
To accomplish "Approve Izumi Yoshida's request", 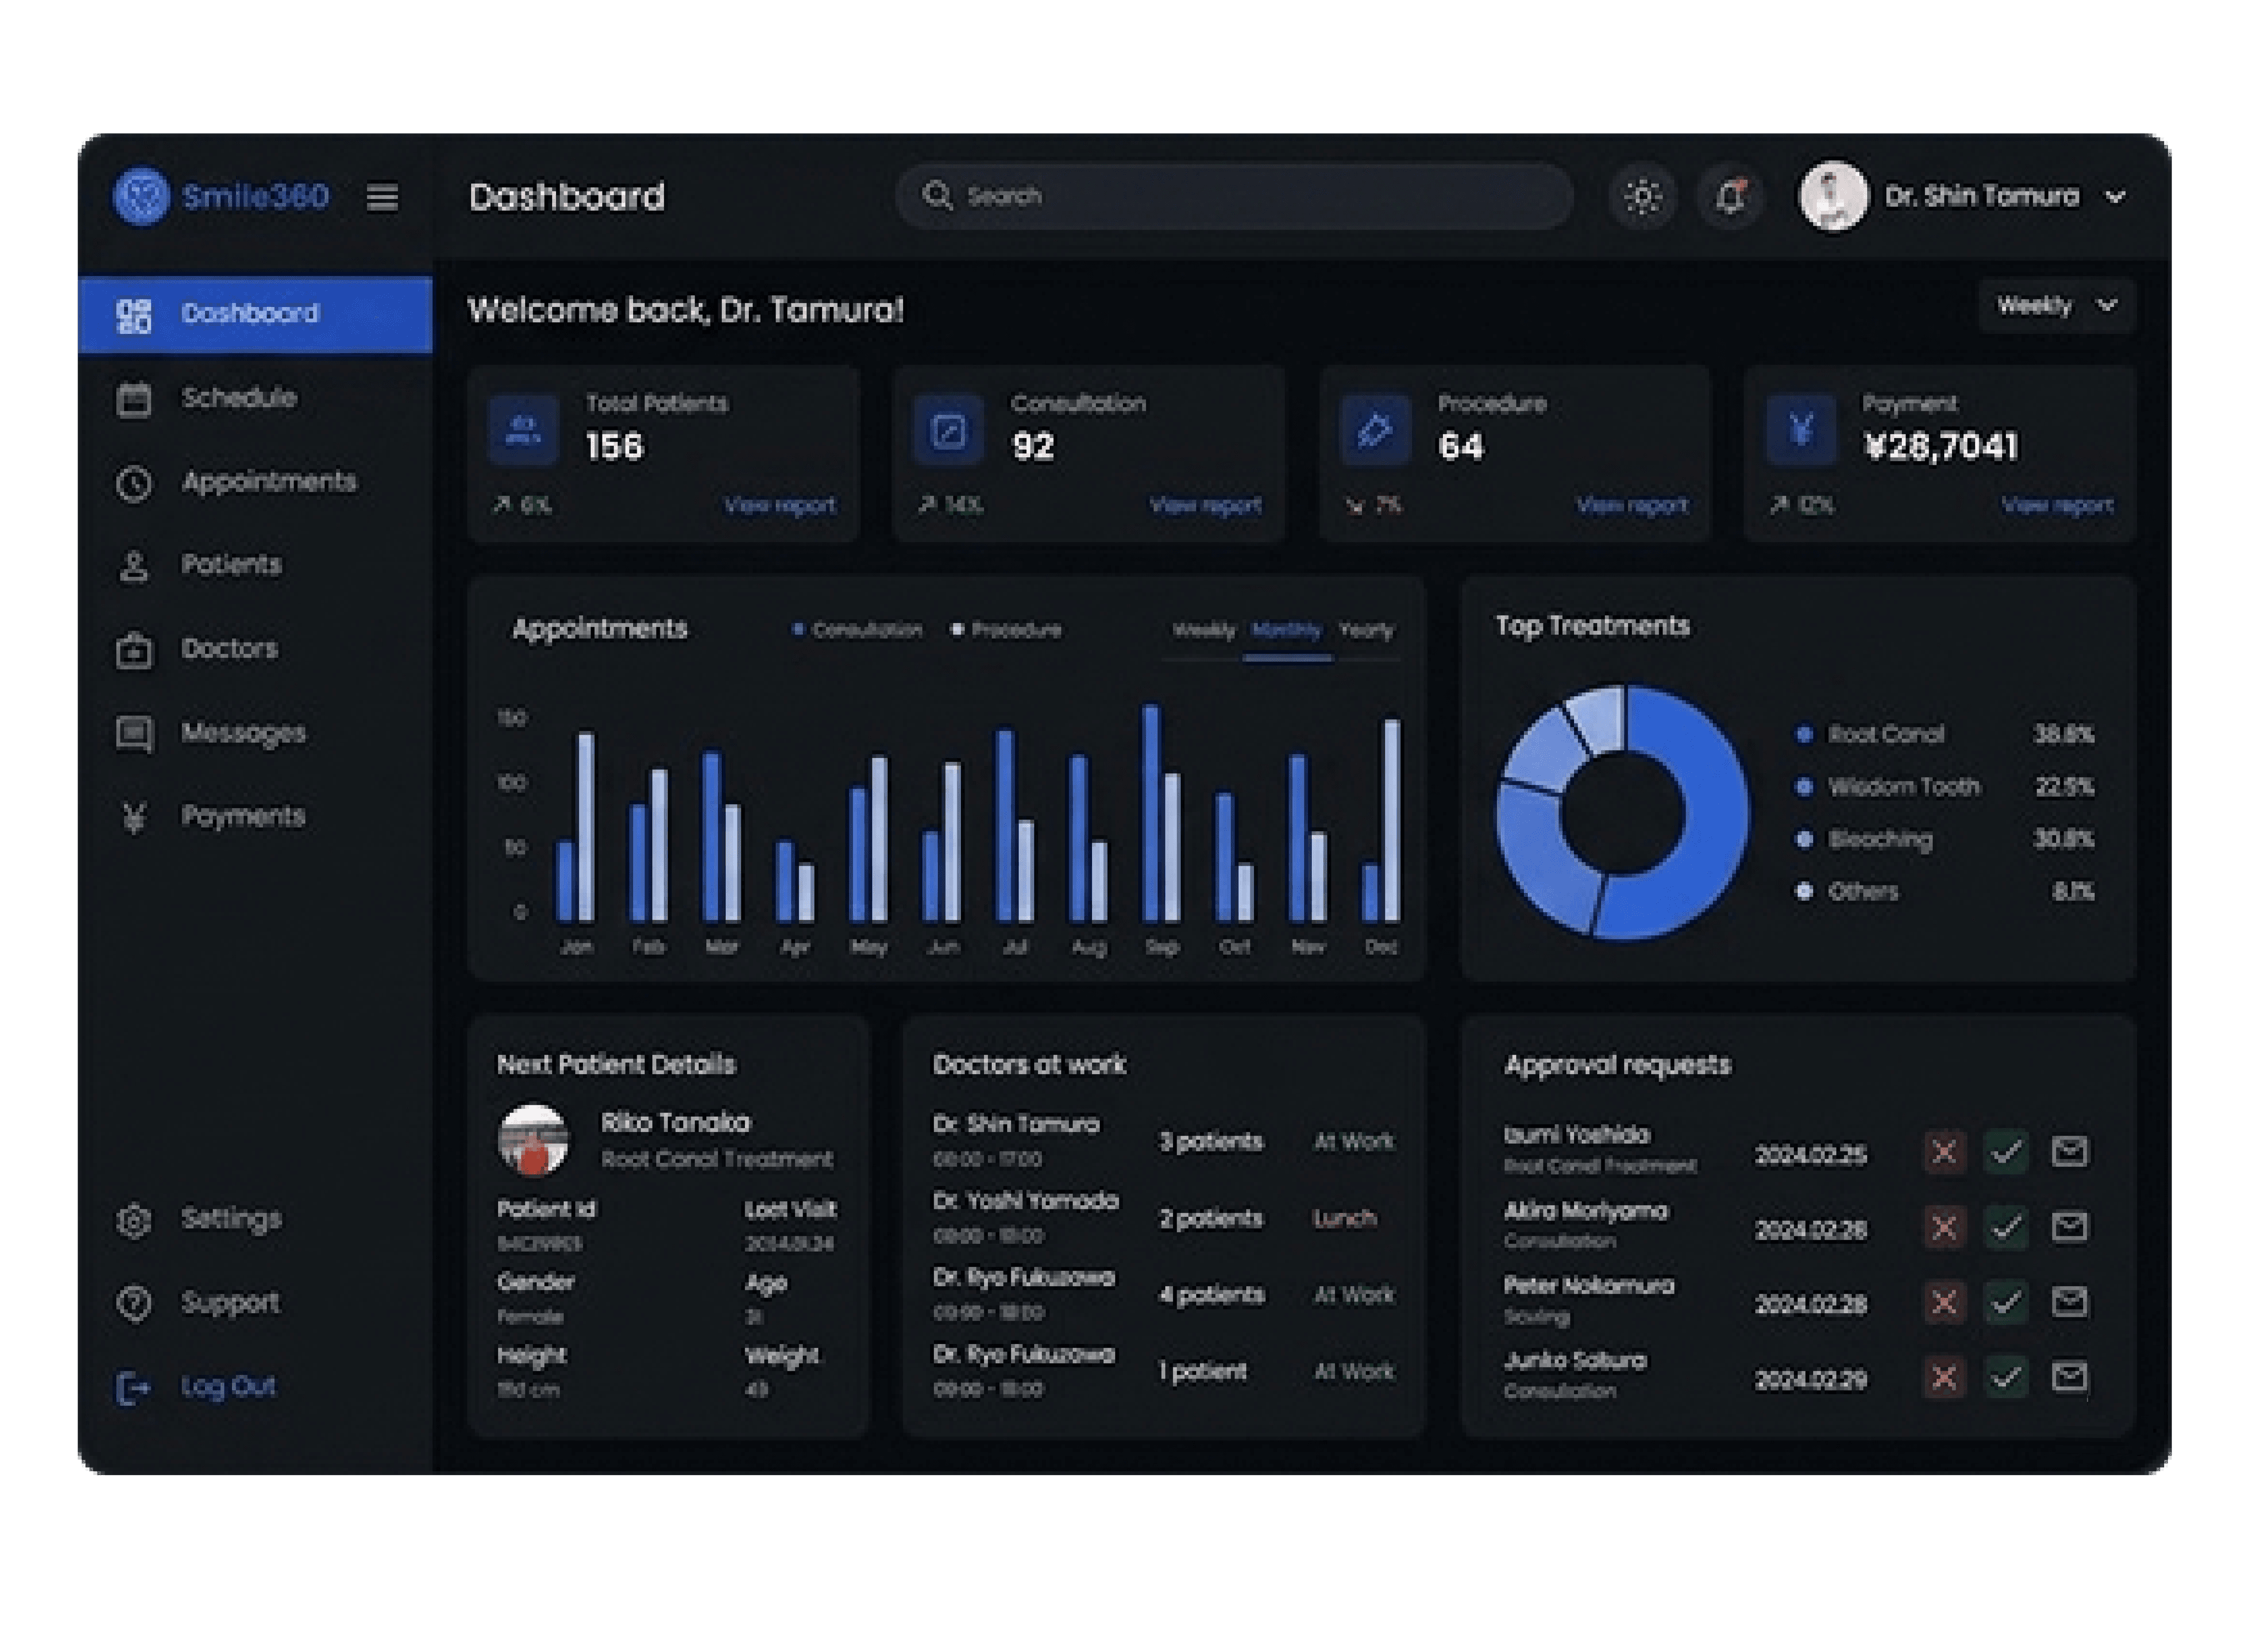I will click(2006, 1153).
